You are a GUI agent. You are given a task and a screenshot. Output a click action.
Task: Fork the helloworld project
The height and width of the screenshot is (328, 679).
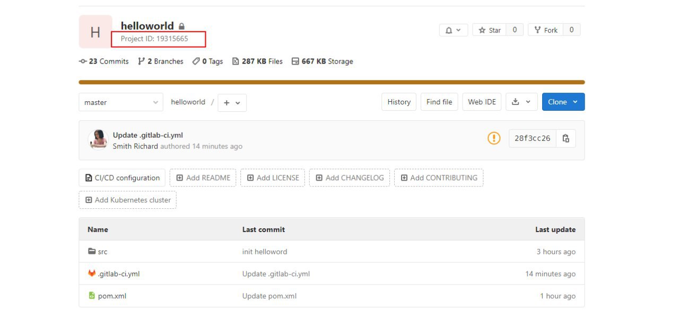click(x=545, y=30)
